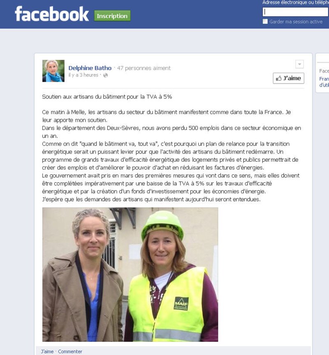Click the facebook logo

coord(52,14)
